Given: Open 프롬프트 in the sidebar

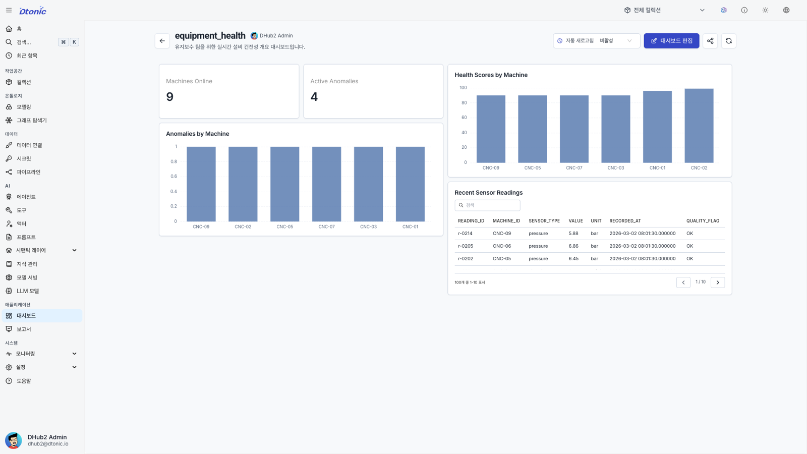Looking at the screenshot, I should click(x=42, y=237).
